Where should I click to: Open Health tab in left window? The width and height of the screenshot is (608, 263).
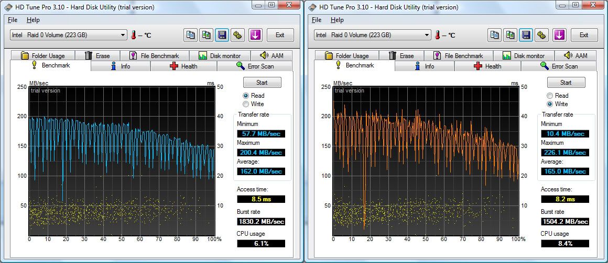pos(184,66)
